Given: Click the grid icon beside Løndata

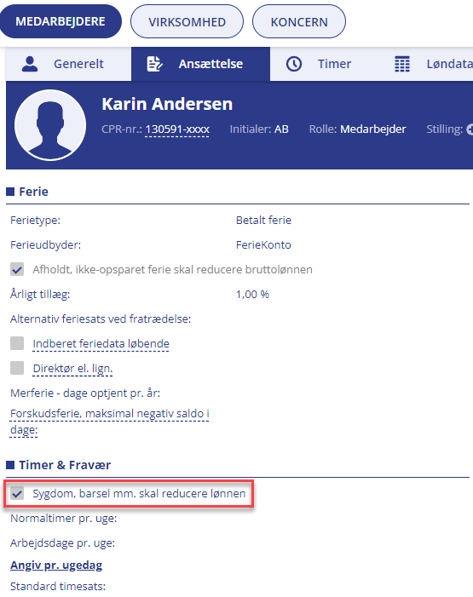Looking at the screenshot, I should pyautogui.click(x=402, y=64).
